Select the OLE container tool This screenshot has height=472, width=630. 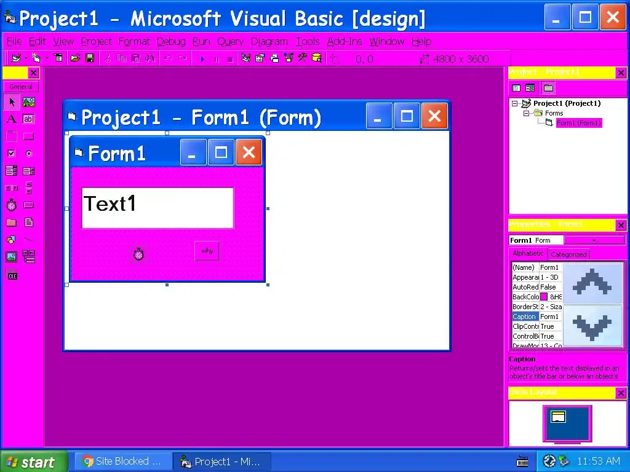tap(12, 274)
